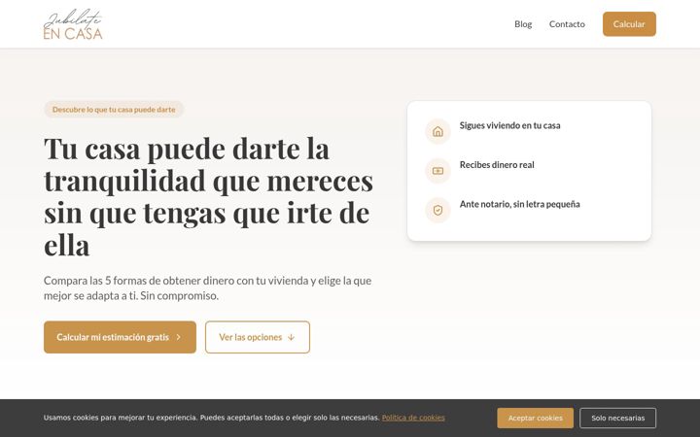Screen dimensions: 700x437
Task: Click the down arrow in Ver las opciones
Action: point(291,337)
